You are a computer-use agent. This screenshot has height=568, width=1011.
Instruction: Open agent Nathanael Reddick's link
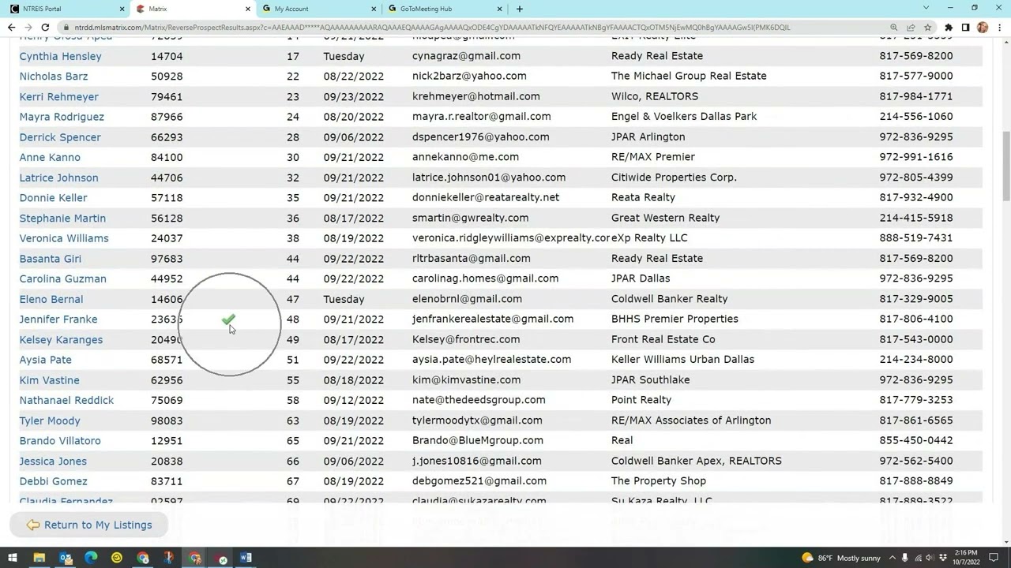(66, 400)
